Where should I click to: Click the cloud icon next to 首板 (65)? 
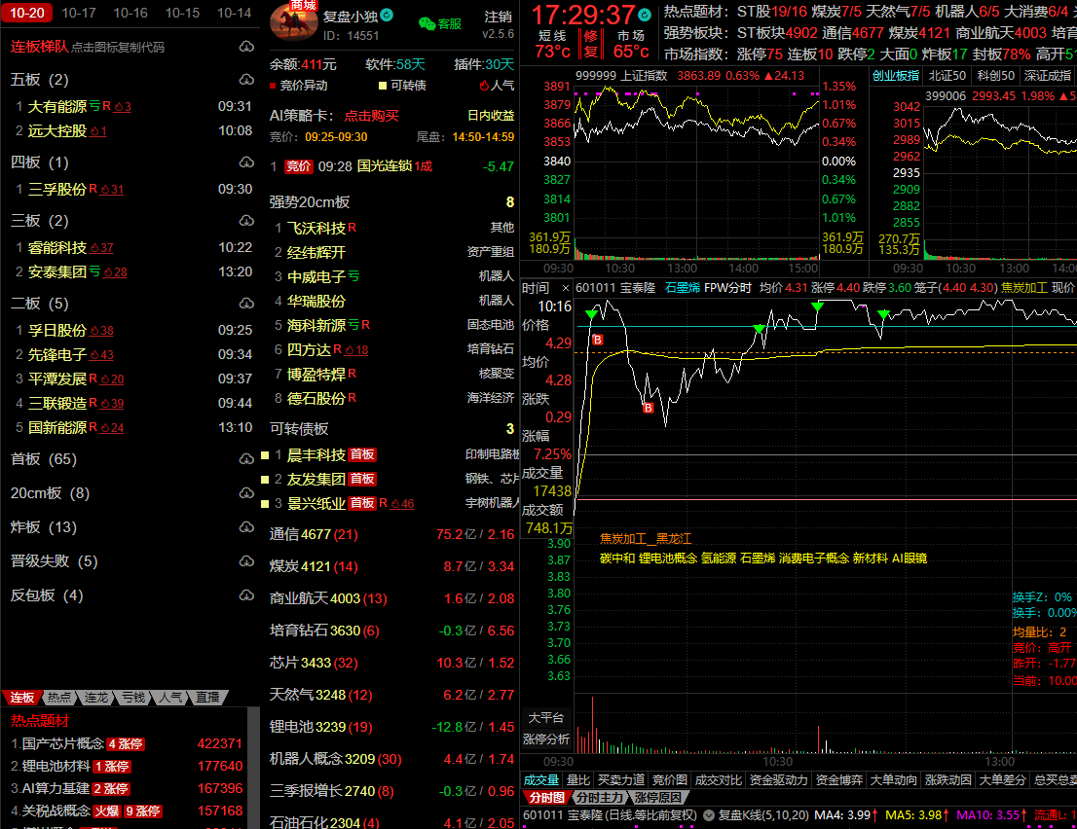point(245,459)
